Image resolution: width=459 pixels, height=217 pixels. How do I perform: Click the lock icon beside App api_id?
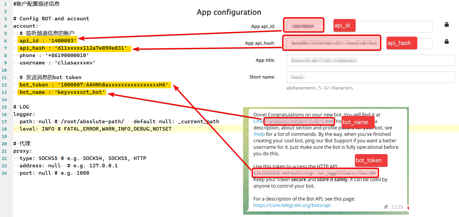(x=446, y=25)
